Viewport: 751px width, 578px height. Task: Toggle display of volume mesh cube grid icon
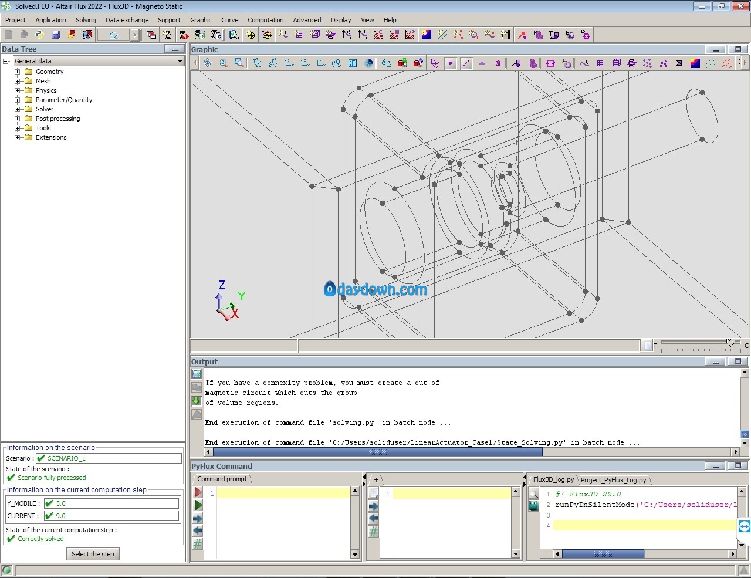[617, 63]
